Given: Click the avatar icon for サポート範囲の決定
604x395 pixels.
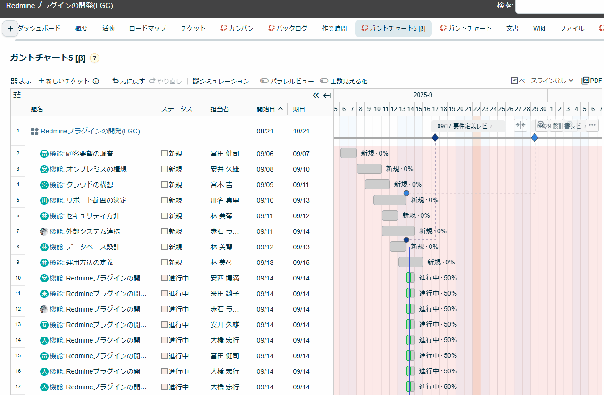Looking at the screenshot, I should tap(44, 200).
